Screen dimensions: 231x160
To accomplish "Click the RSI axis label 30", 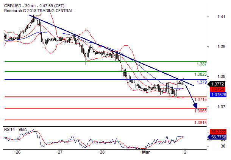I will 223,146.
